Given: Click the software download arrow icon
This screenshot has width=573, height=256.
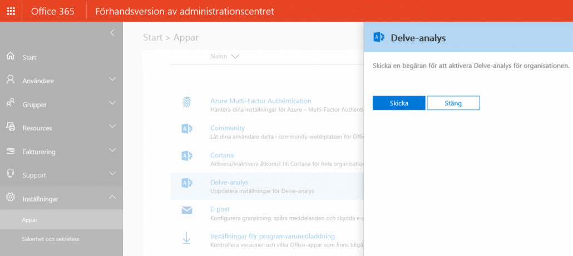Looking at the screenshot, I should tap(187, 238).
